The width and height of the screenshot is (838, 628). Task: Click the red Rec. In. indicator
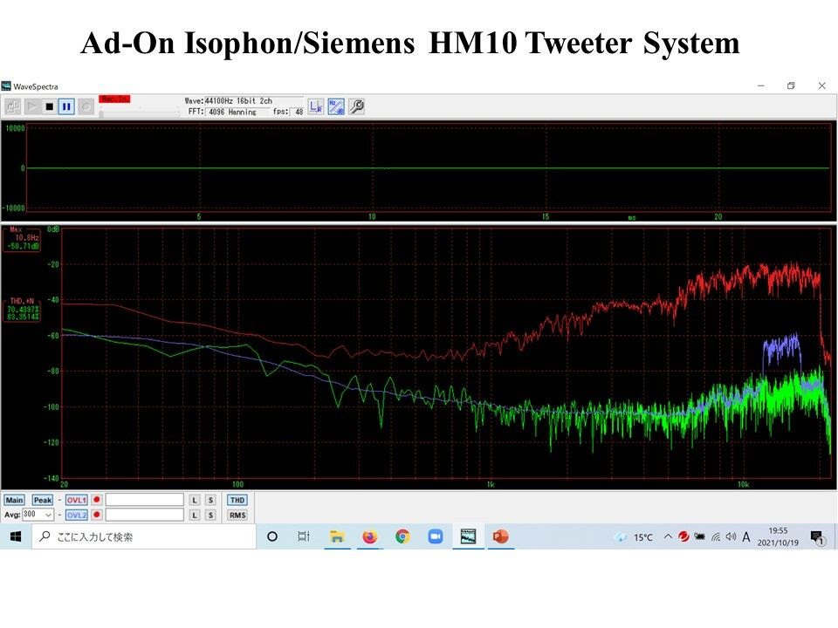(114, 99)
